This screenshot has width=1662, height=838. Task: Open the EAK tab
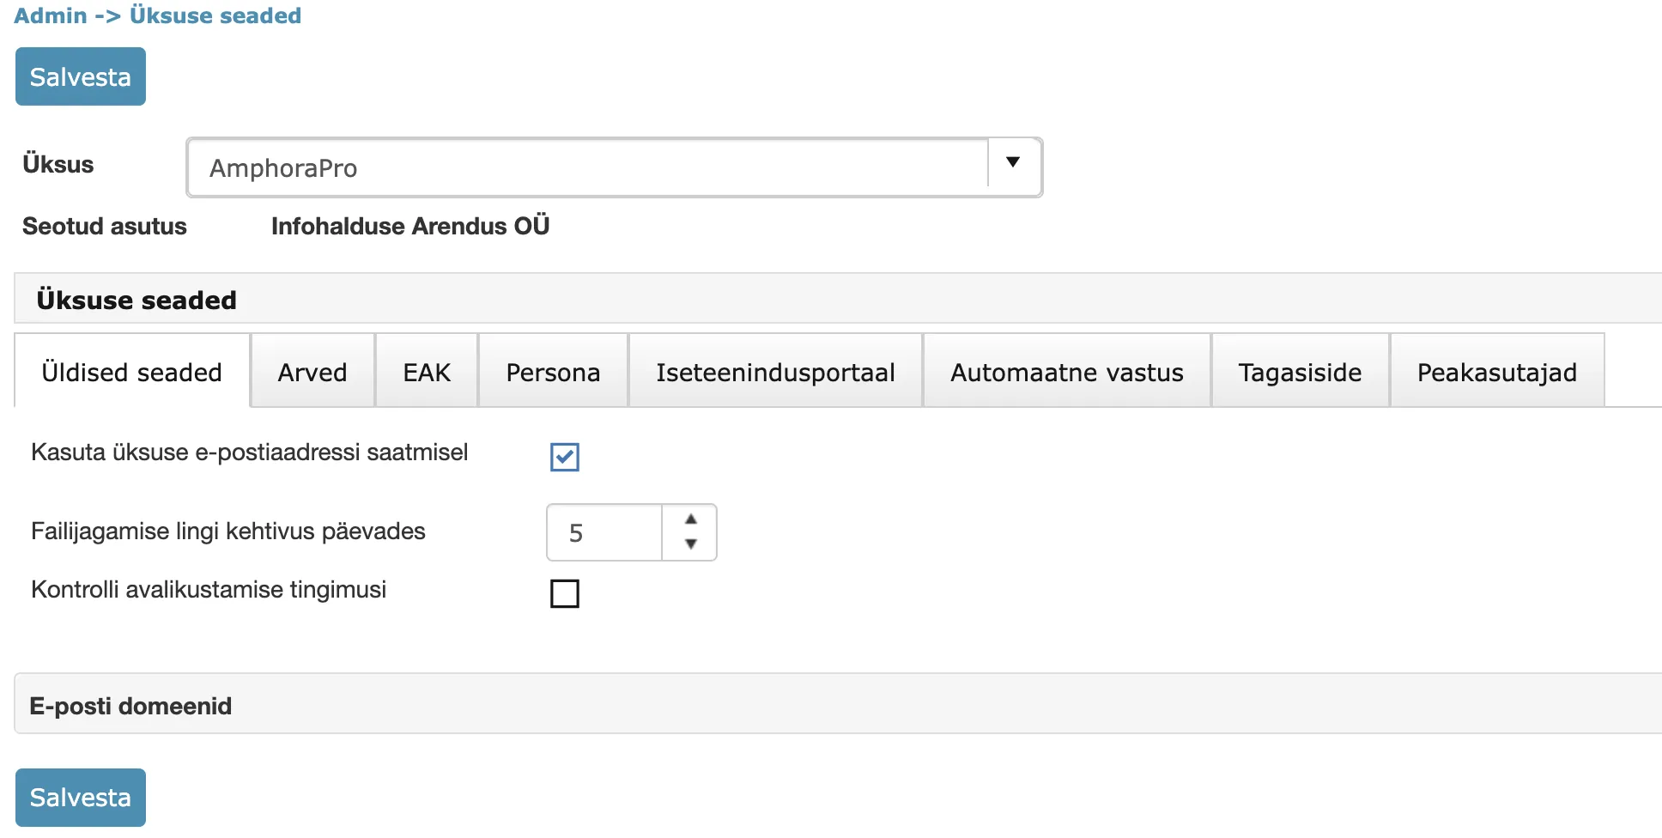(427, 372)
